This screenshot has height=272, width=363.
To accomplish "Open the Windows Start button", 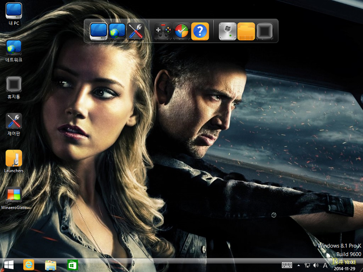I will 9,265.
